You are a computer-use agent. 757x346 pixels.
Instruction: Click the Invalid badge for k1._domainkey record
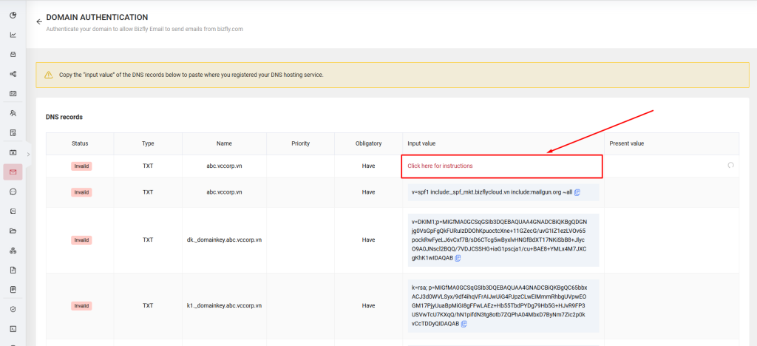pyautogui.click(x=81, y=305)
